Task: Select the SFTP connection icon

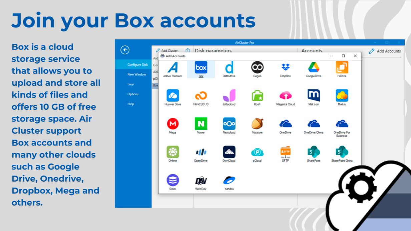Action: pos(286,152)
